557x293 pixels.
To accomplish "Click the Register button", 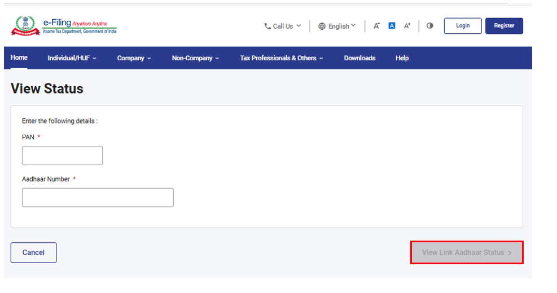I will click(504, 26).
